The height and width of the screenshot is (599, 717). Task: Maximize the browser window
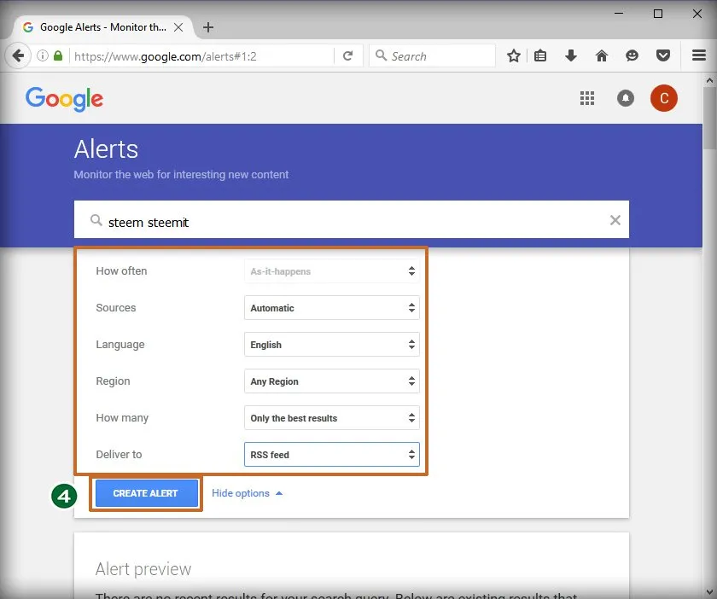coord(658,14)
